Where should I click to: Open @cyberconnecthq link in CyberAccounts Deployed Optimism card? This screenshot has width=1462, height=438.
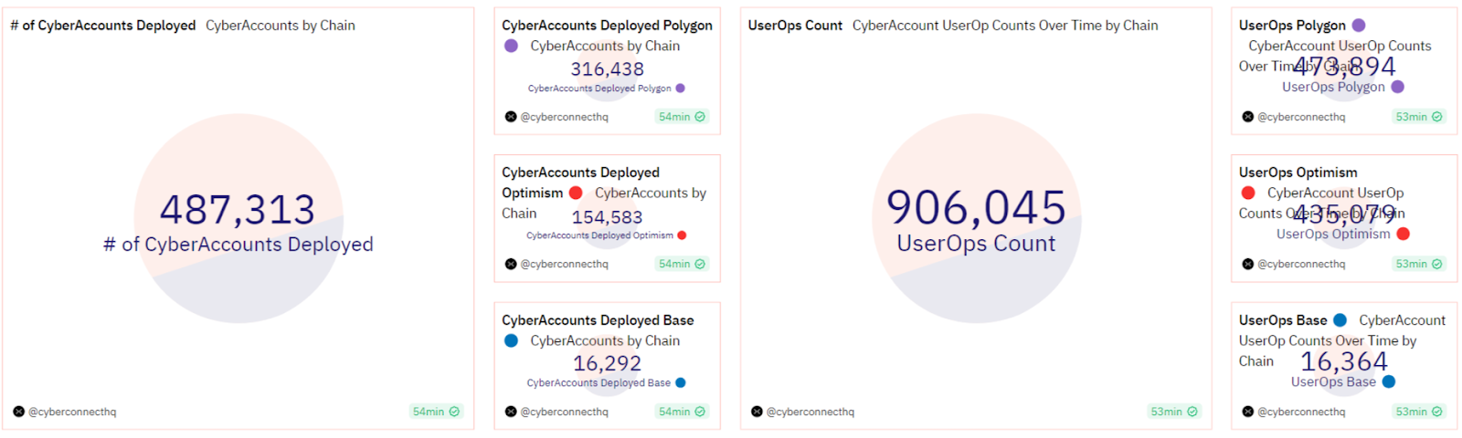(x=564, y=265)
